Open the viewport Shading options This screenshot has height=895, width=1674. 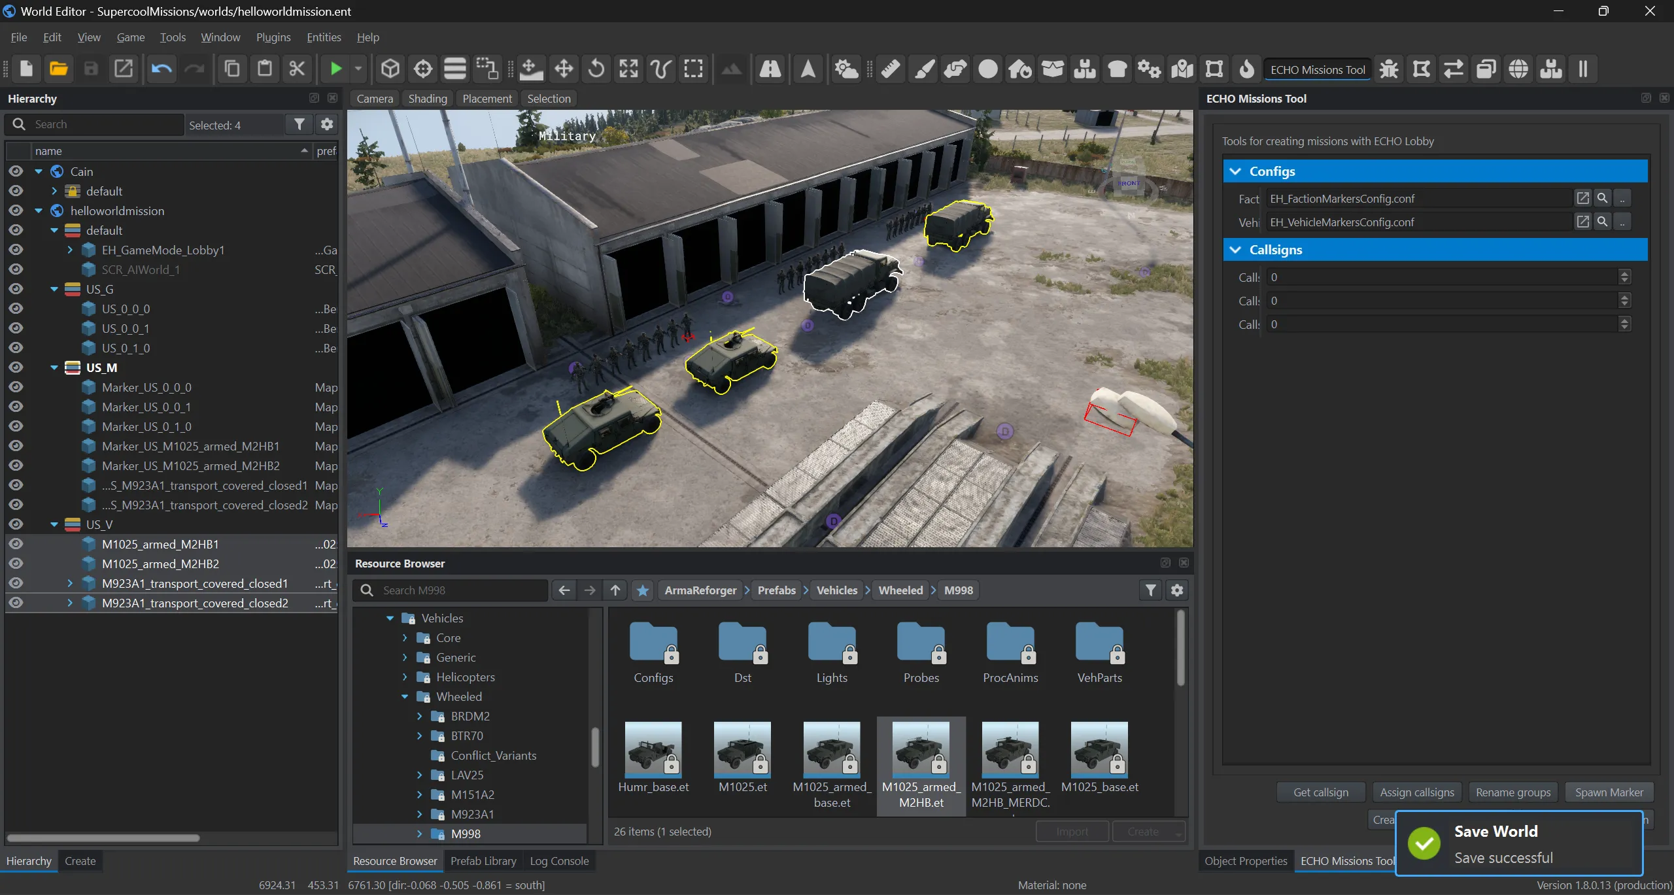(428, 99)
